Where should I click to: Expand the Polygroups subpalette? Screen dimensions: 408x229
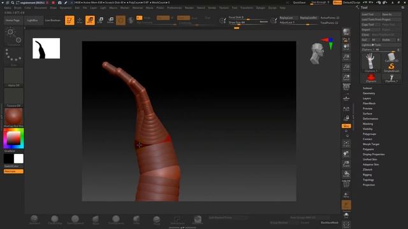coord(370,134)
